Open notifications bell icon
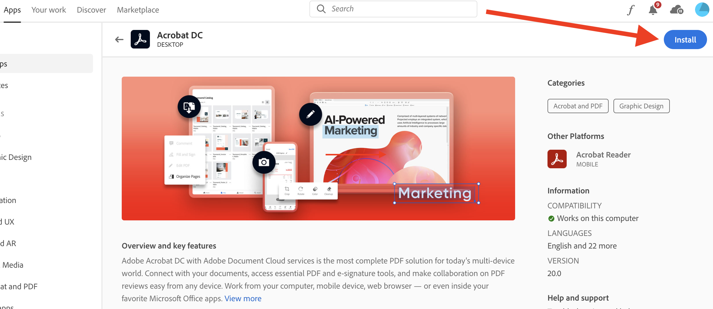This screenshot has width=713, height=309. click(653, 10)
